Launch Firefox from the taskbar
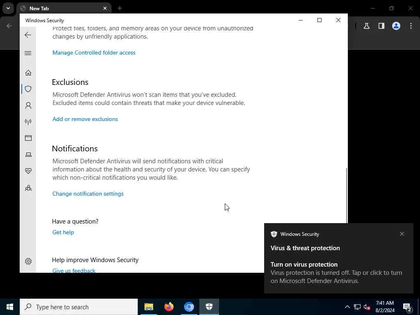 169,307
